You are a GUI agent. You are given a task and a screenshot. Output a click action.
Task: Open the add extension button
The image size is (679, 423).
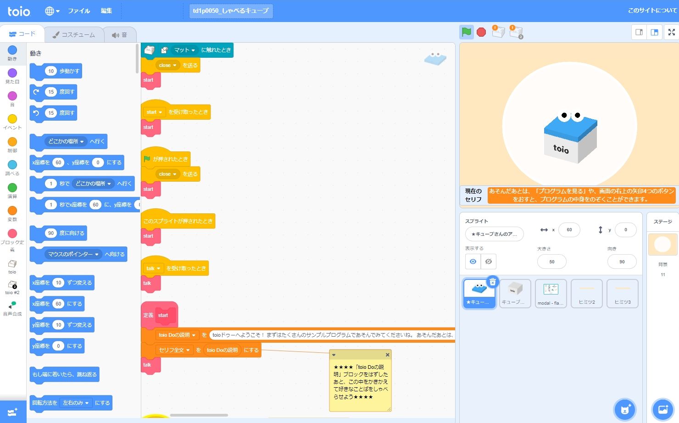[13, 412]
